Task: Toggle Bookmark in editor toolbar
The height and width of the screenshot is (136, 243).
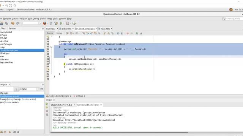Action: tap(112, 33)
